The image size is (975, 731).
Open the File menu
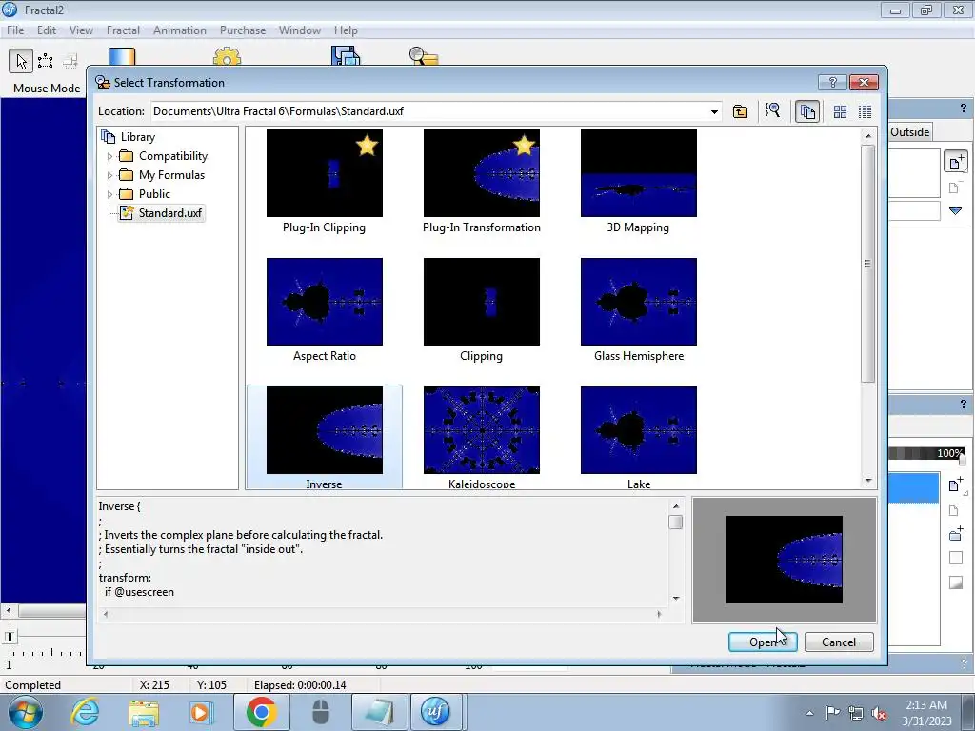click(15, 30)
